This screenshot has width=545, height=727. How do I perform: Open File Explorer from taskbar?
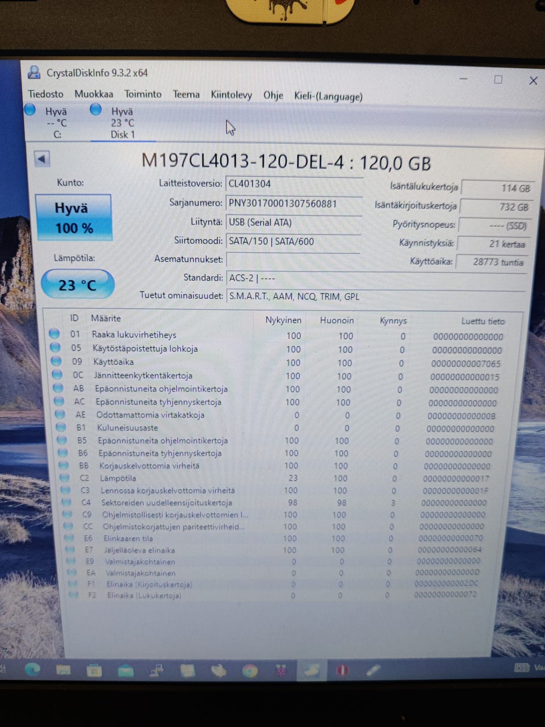63,670
